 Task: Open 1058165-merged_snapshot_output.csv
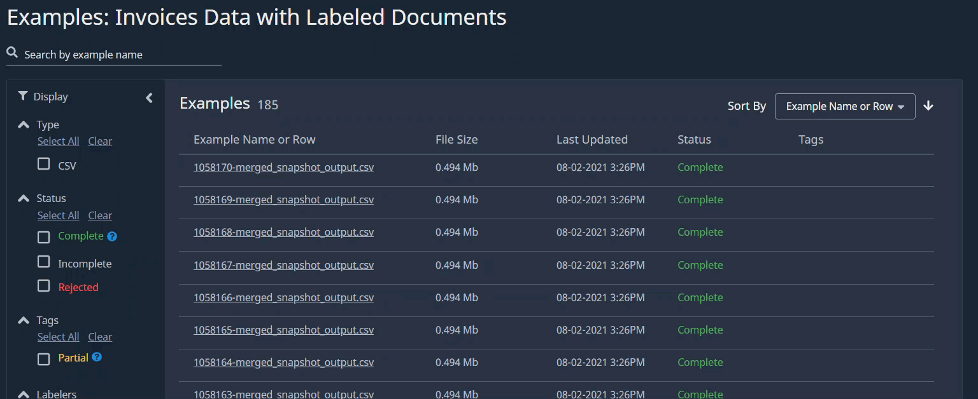(x=283, y=330)
